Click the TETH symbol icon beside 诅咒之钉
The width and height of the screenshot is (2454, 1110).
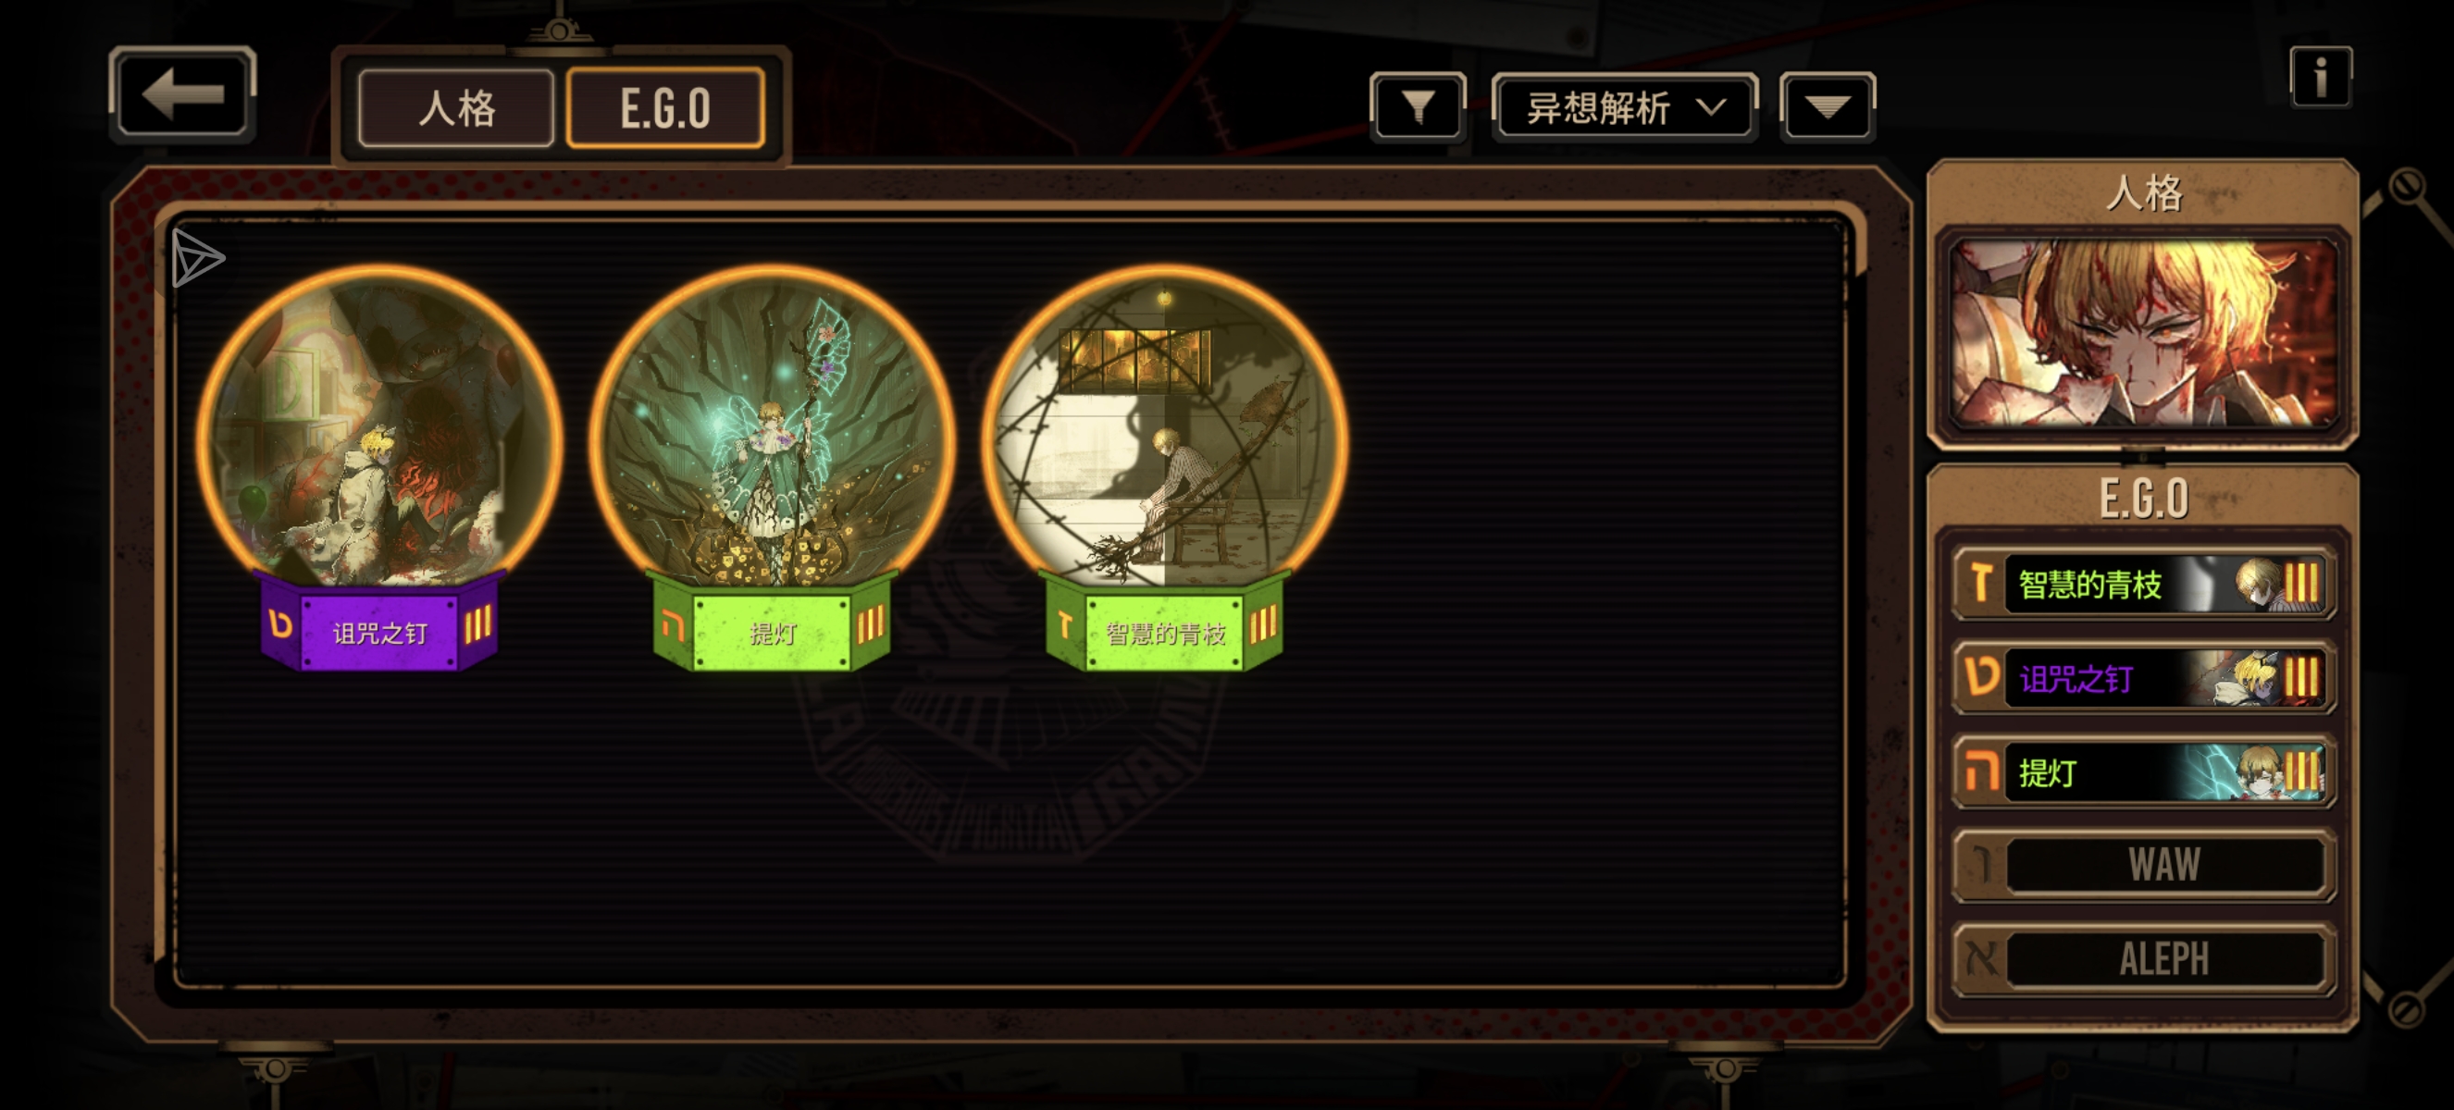point(1980,678)
